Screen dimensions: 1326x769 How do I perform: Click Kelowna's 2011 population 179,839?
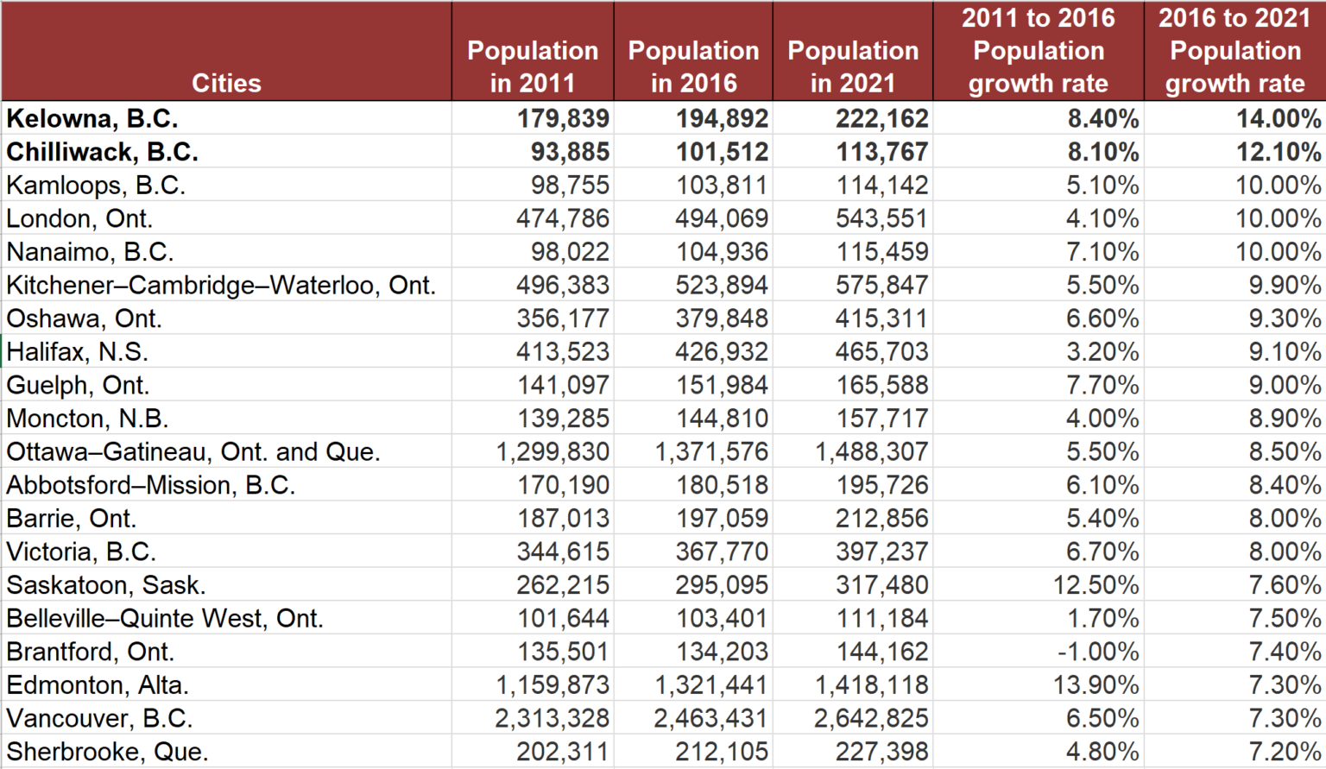point(533,118)
